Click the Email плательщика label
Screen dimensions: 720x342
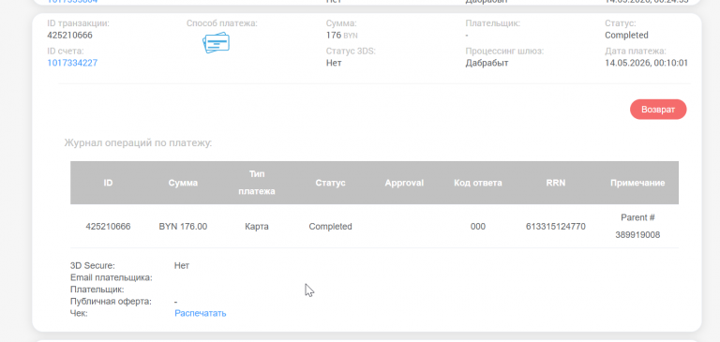click(x=112, y=277)
